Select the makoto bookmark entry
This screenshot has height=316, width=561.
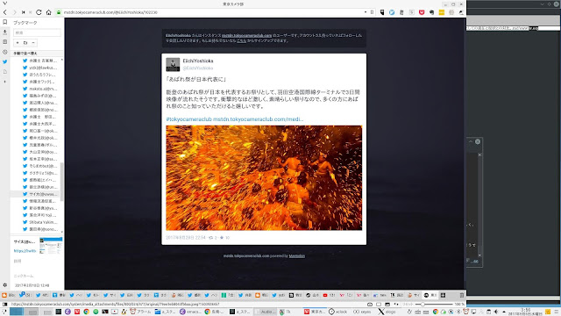click(39, 89)
